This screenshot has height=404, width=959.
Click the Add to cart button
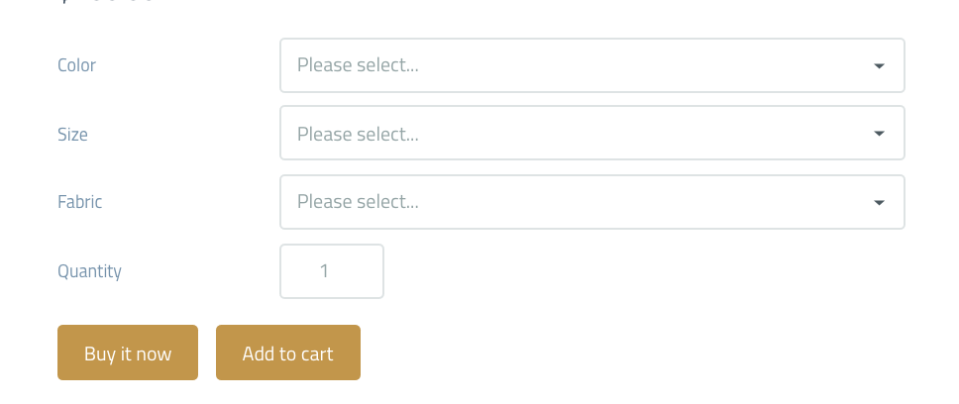tap(287, 353)
